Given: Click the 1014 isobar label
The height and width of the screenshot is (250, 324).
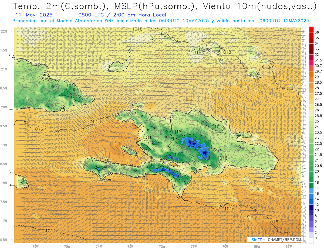Looking at the screenshot, I should [50, 231].
